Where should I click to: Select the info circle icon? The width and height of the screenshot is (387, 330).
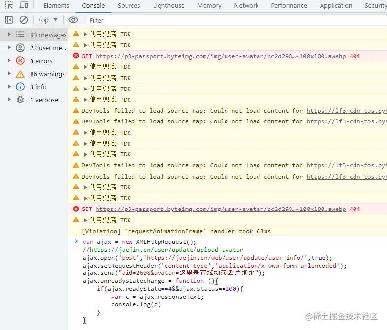point(20,87)
